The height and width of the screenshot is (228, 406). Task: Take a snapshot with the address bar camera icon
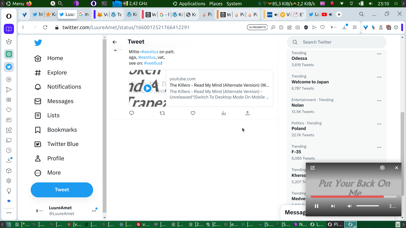(x=298, y=27)
